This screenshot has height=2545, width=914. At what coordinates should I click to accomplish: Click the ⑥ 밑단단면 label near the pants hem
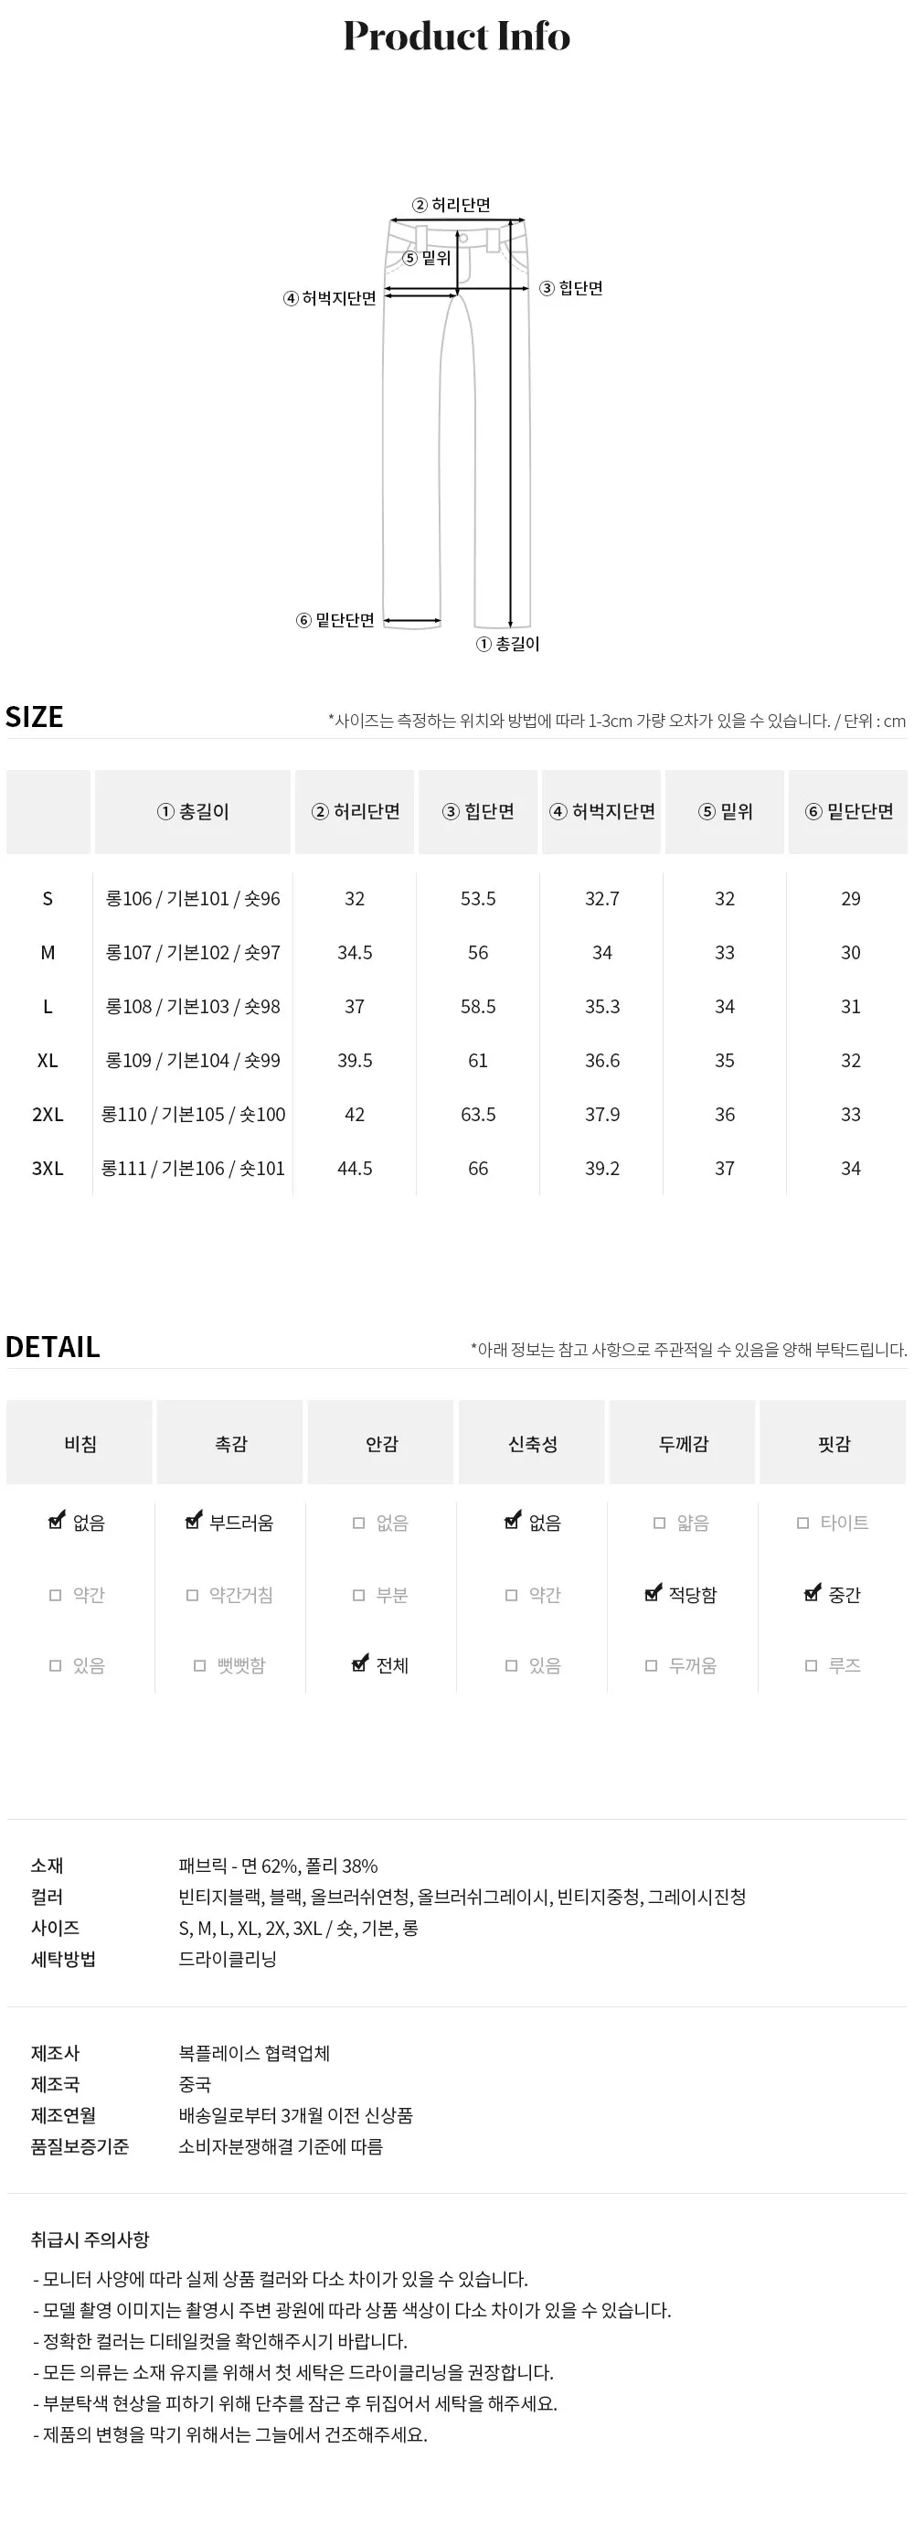[x=335, y=620]
